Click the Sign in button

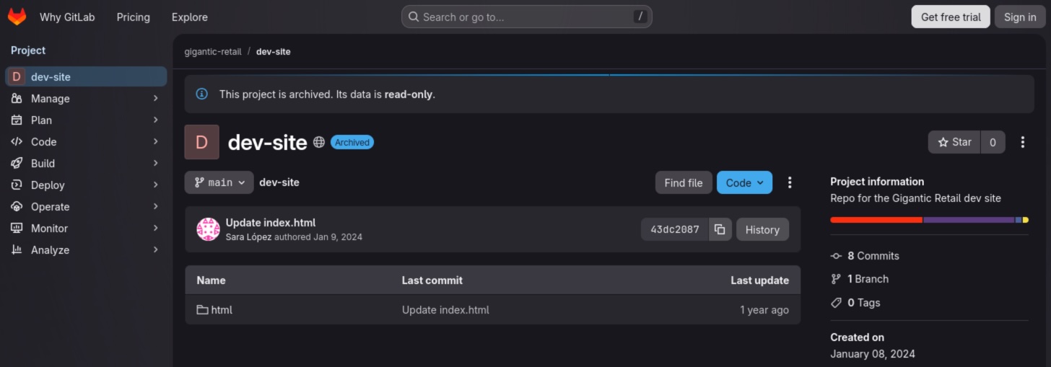click(1020, 17)
